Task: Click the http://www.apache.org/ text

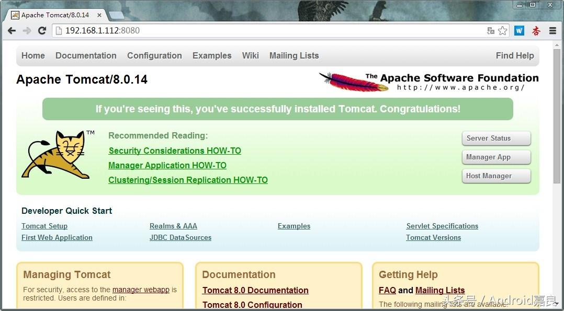Action: click(x=460, y=87)
